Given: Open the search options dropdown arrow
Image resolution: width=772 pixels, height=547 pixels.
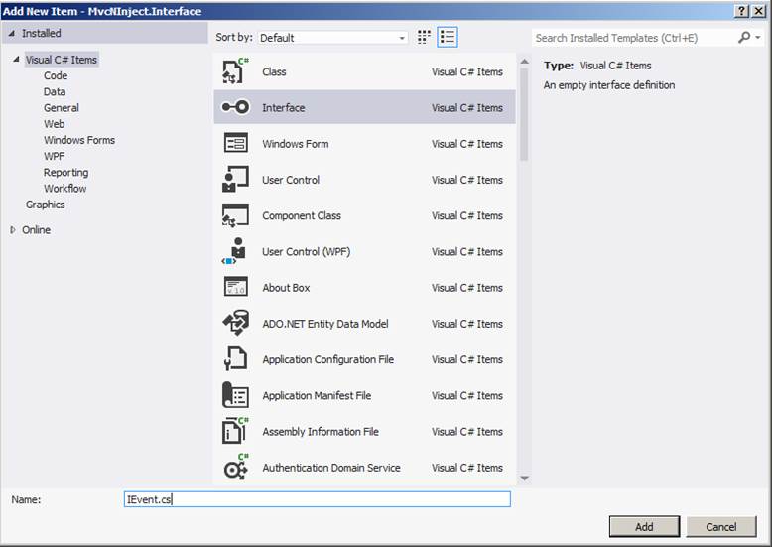Looking at the screenshot, I should [758, 38].
